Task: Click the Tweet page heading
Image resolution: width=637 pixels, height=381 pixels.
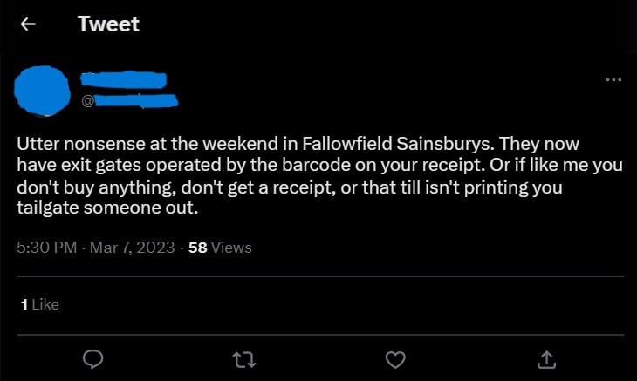Action: (x=108, y=24)
